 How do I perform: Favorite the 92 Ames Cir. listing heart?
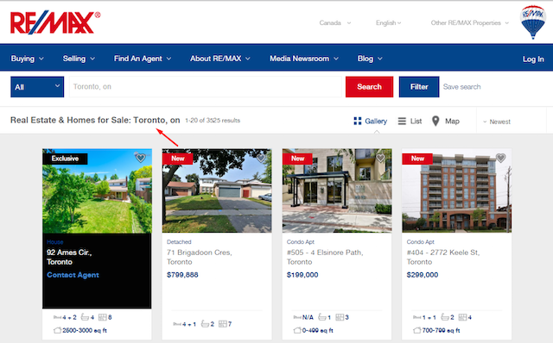pos(140,158)
